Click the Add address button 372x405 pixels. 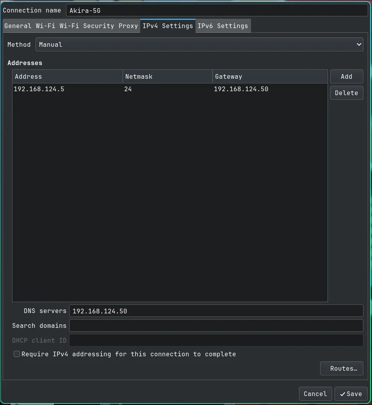pyautogui.click(x=346, y=76)
